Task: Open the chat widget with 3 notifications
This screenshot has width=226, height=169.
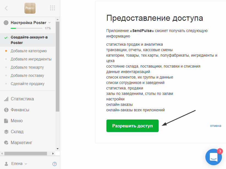Action: (x=214, y=157)
